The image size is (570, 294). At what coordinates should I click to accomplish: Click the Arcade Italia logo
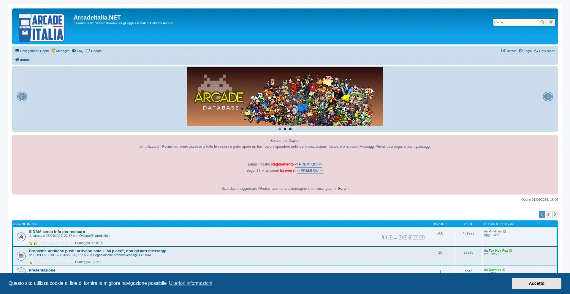tap(42, 28)
